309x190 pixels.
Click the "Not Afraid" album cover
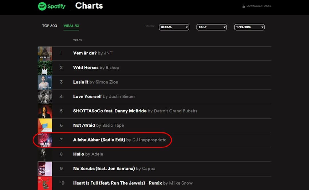tap(45, 125)
